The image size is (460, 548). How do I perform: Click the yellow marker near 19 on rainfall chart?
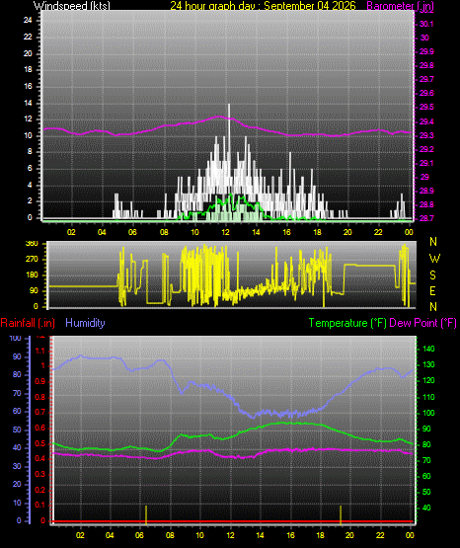pos(341,514)
